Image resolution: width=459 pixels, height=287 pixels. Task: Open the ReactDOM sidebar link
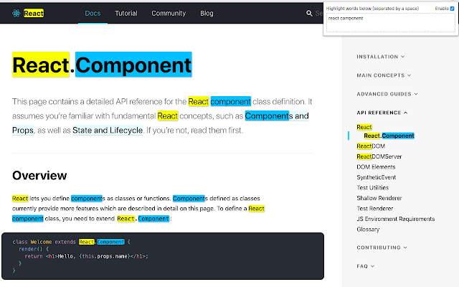click(371, 146)
